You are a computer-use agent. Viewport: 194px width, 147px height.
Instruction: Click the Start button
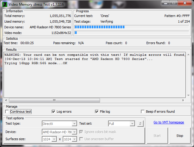tap(157, 136)
